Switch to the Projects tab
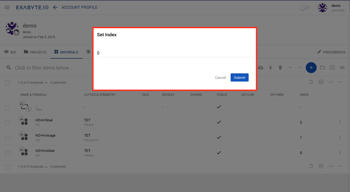 35,52
